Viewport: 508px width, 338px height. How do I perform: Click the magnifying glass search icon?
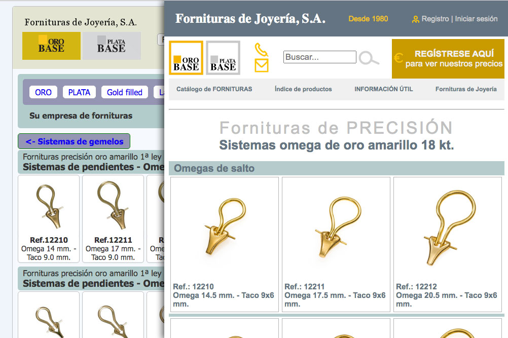pos(369,58)
